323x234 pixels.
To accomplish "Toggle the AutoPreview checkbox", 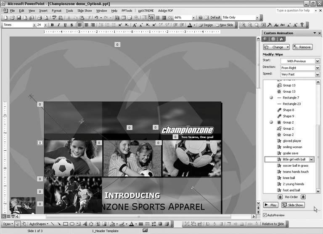I will point(265,215).
